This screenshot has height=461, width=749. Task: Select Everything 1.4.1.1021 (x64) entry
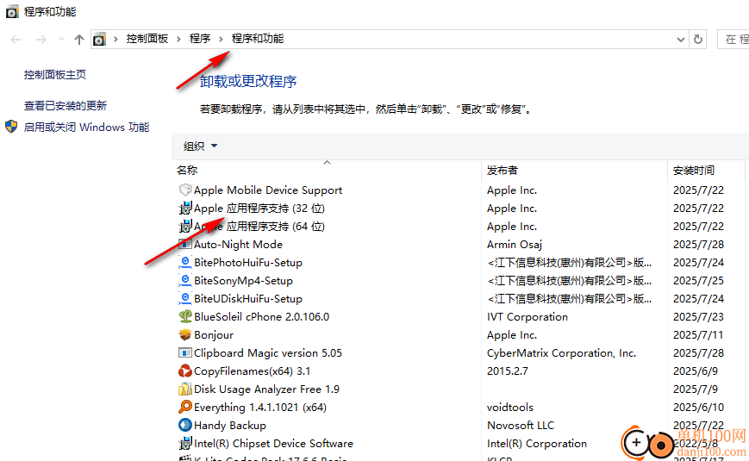click(260, 408)
